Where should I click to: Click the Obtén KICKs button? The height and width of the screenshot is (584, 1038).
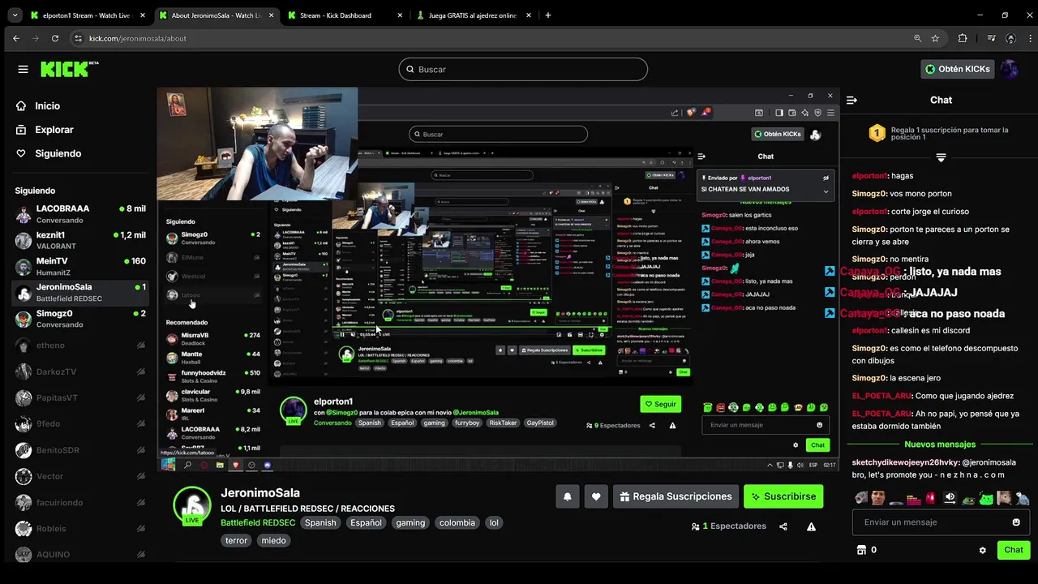pos(958,69)
